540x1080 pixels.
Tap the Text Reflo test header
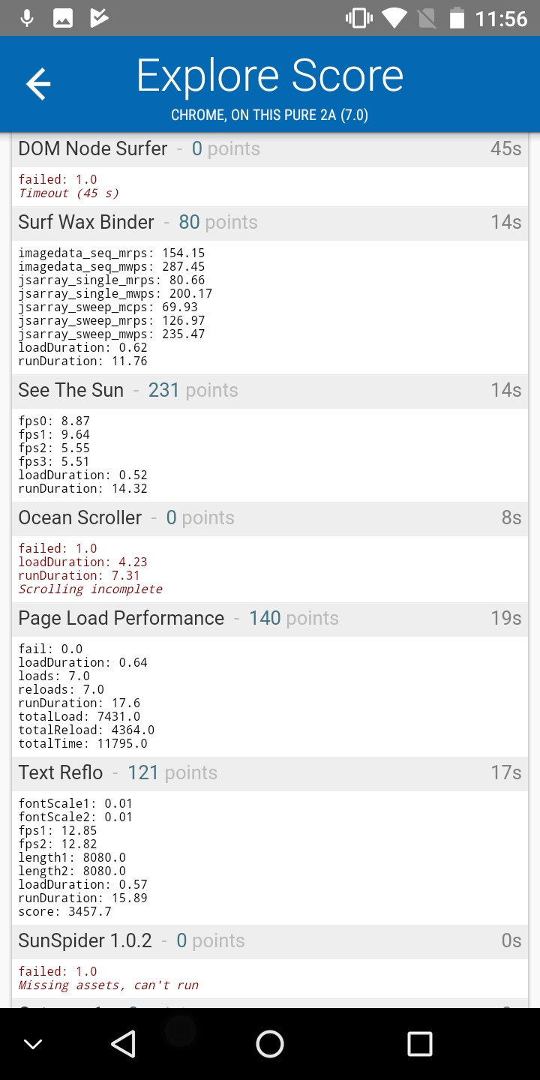tap(270, 772)
